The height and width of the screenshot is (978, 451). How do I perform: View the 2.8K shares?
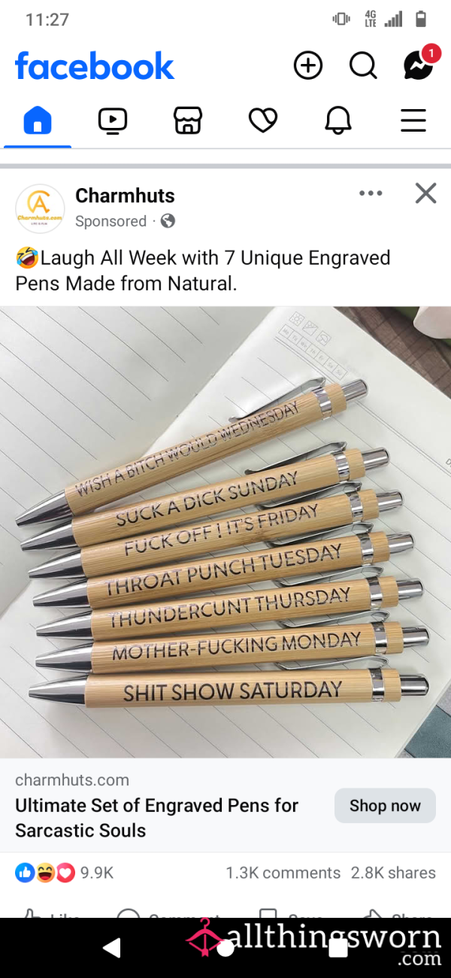pyautogui.click(x=393, y=873)
